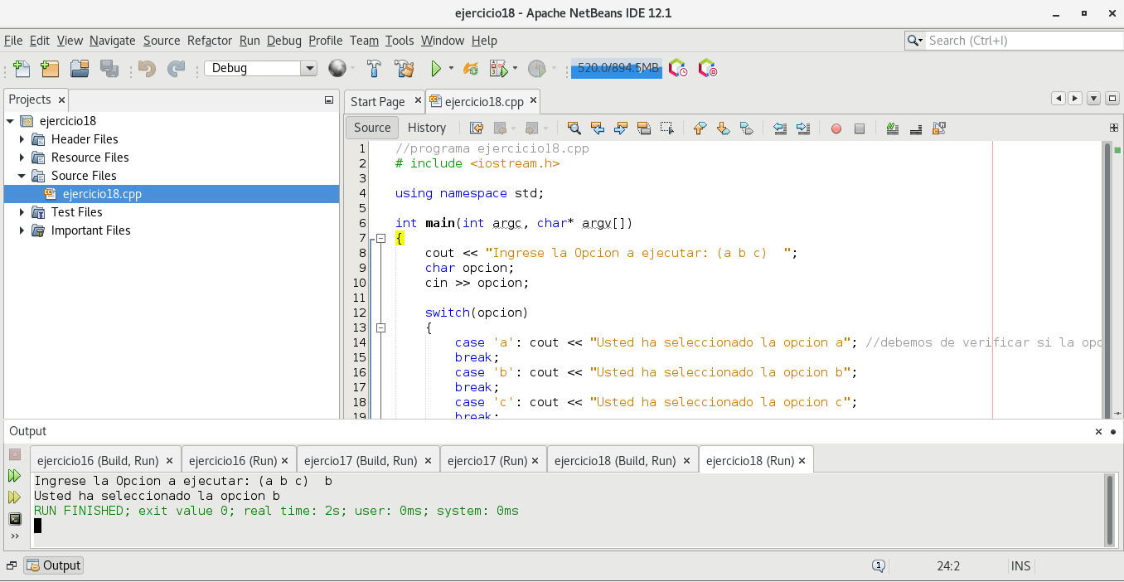Viewport: 1124px width, 582px height.
Task: Switch to the ejercicio17 (Build, Run) output tab
Action: [360, 461]
